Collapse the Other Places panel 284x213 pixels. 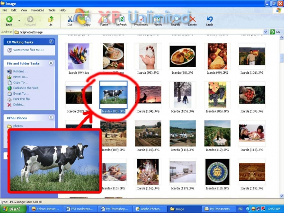(51, 117)
